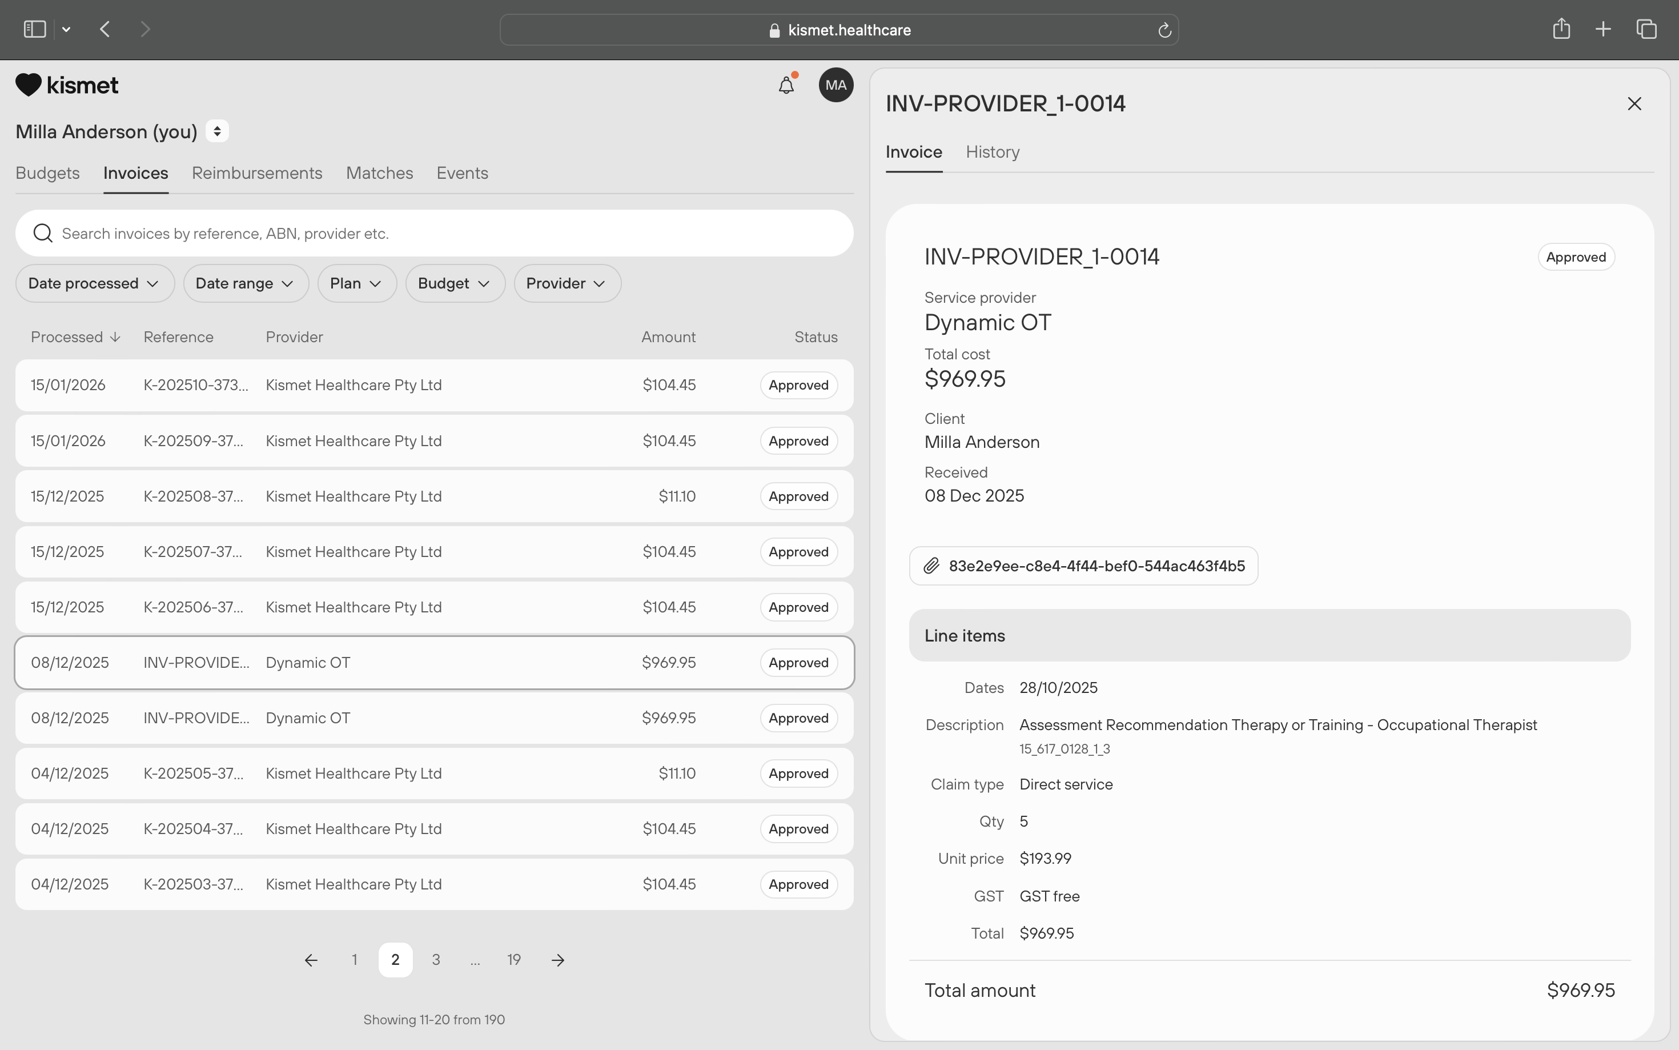The width and height of the screenshot is (1679, 1050).
Task: Open notifications bell
Action: tap(786, 85)
